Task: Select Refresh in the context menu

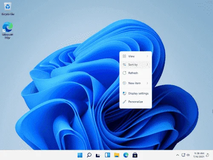Action: point(135,73)
